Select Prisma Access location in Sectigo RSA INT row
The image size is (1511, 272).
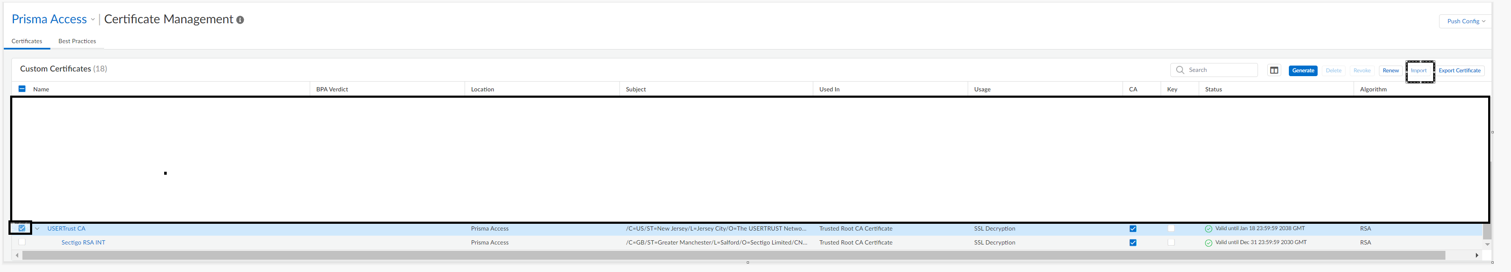[x=490, y=242]
